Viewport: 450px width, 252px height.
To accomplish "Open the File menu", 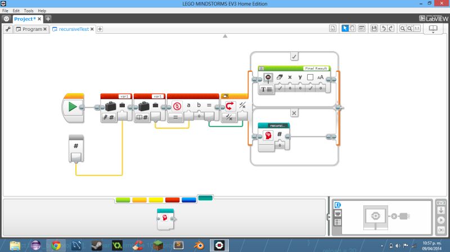I will tap(5, 11).
